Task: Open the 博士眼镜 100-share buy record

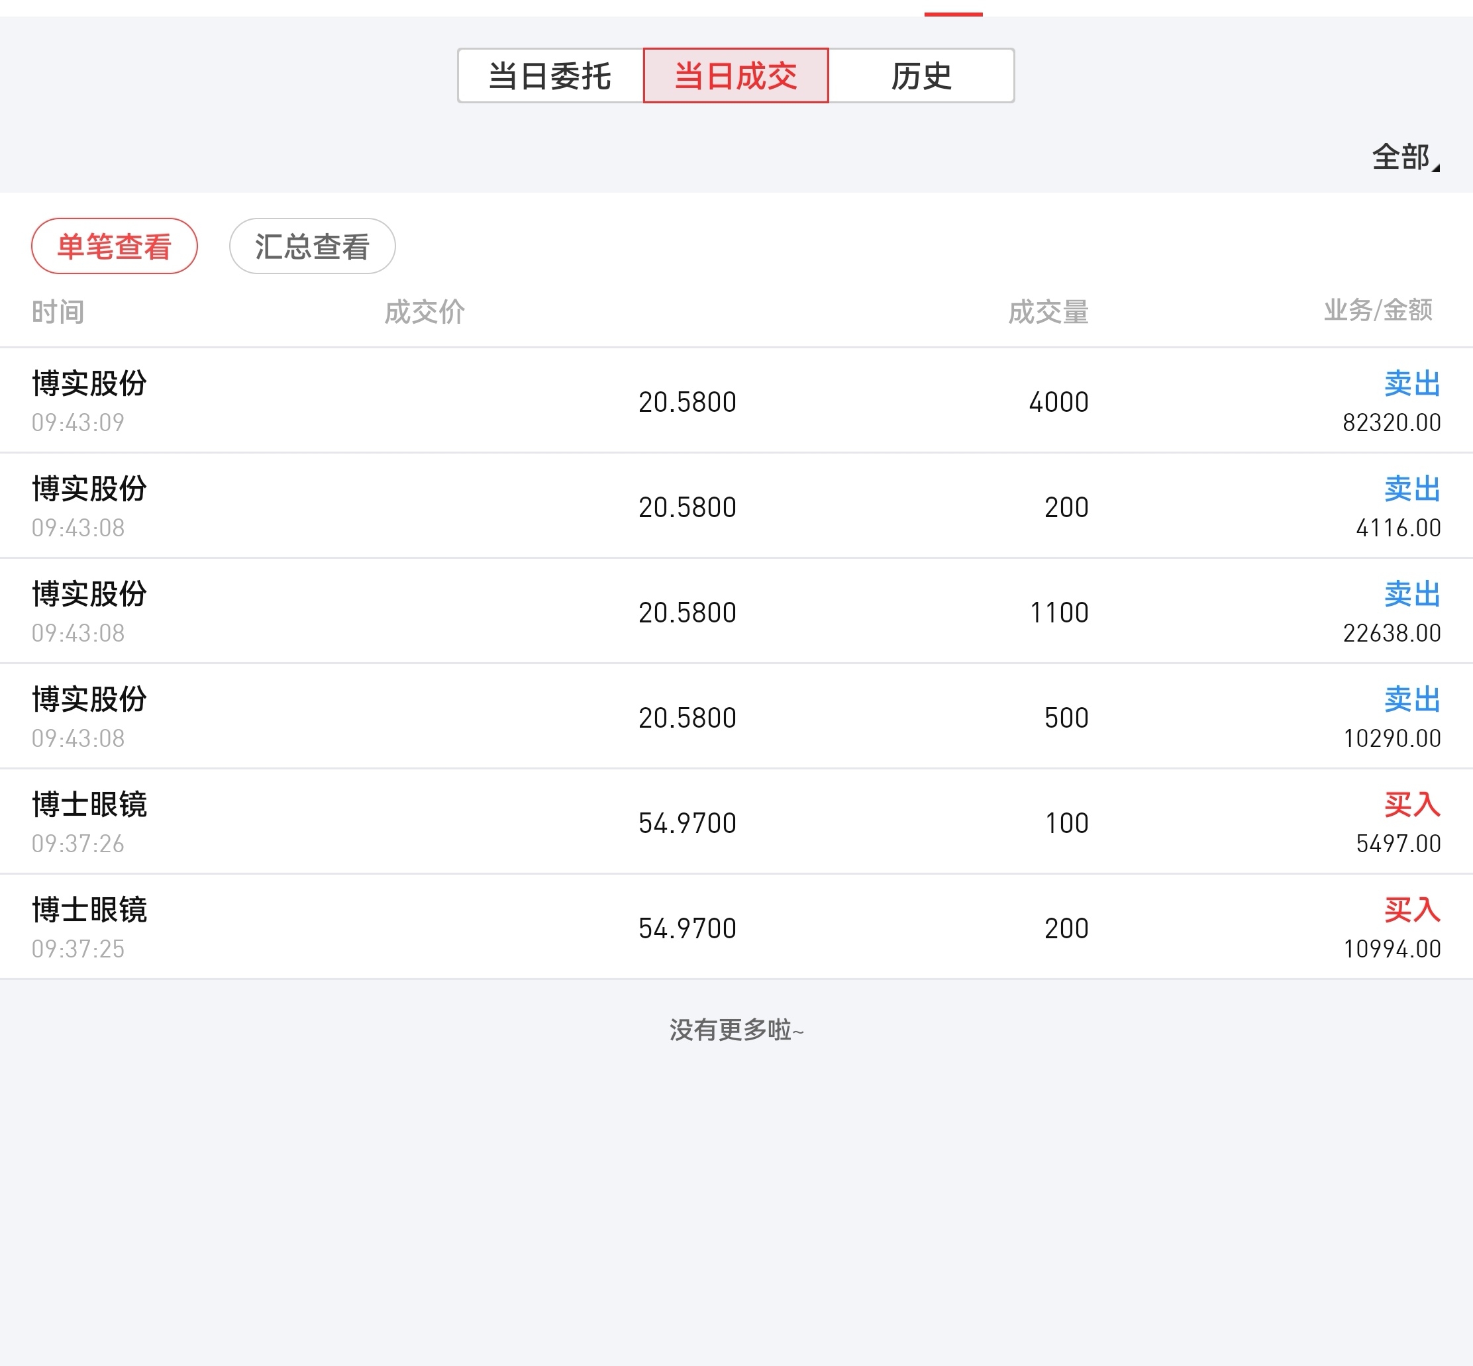Action: click(736, 822)
